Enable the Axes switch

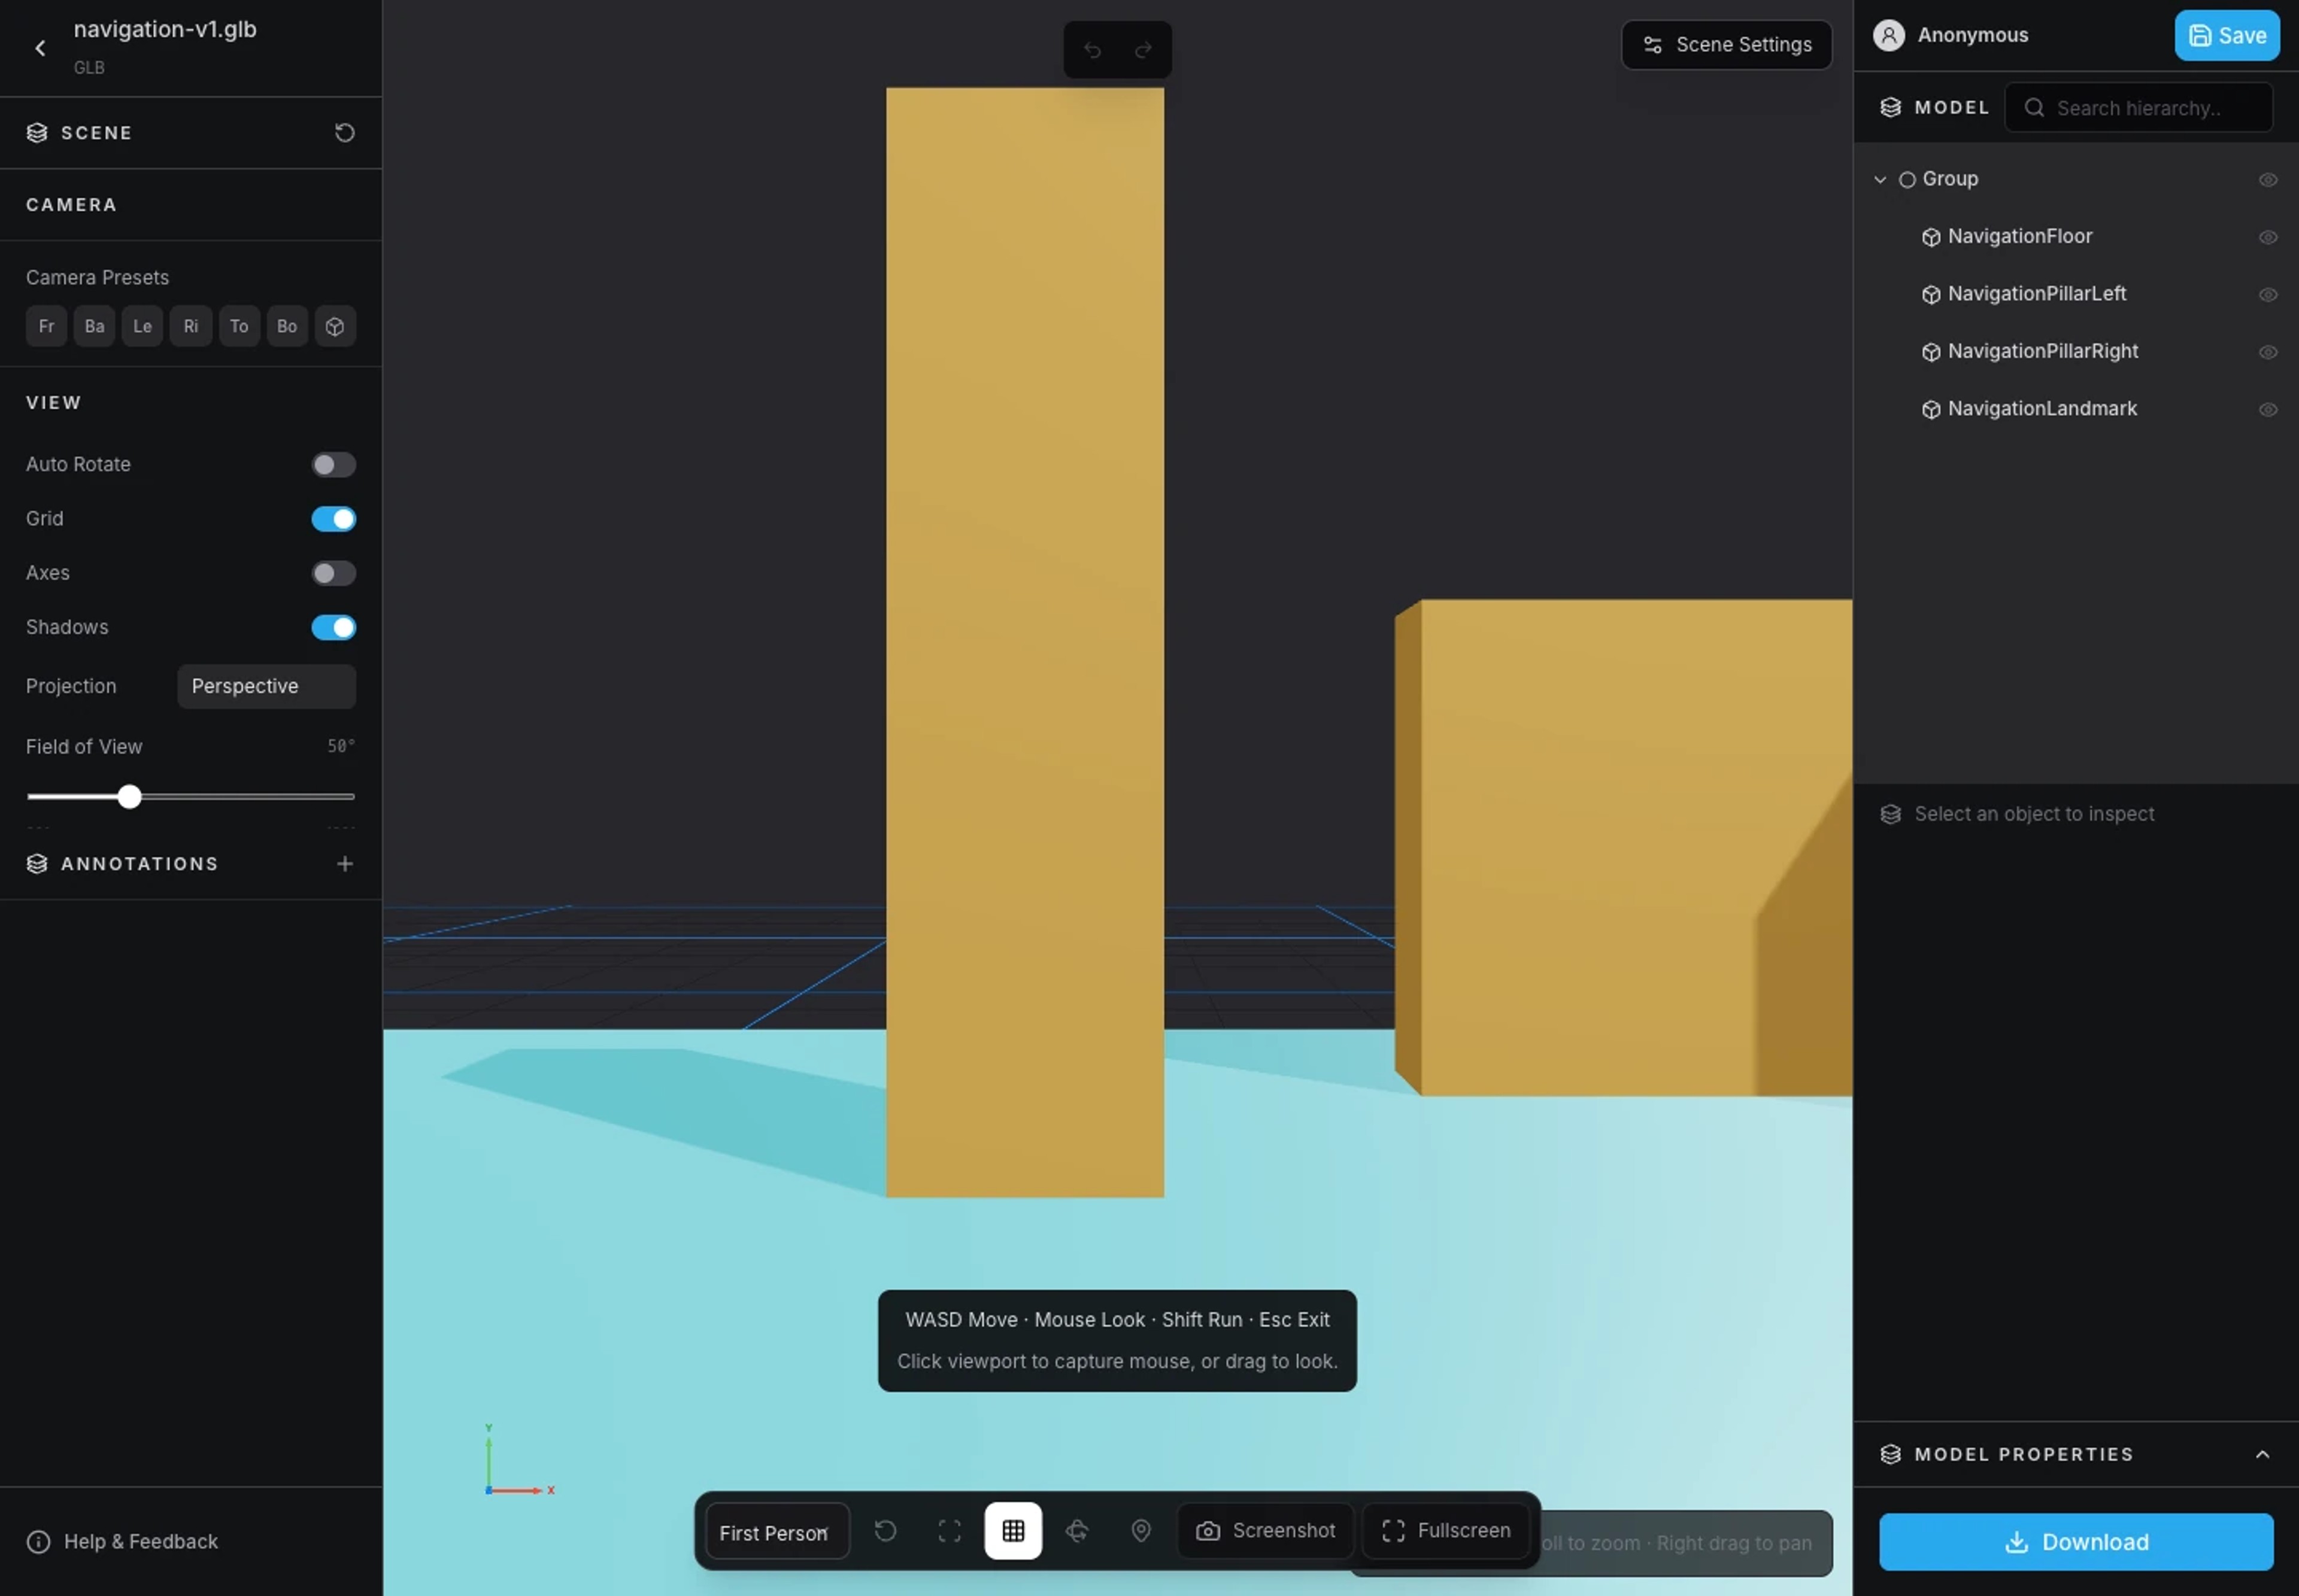333,573
